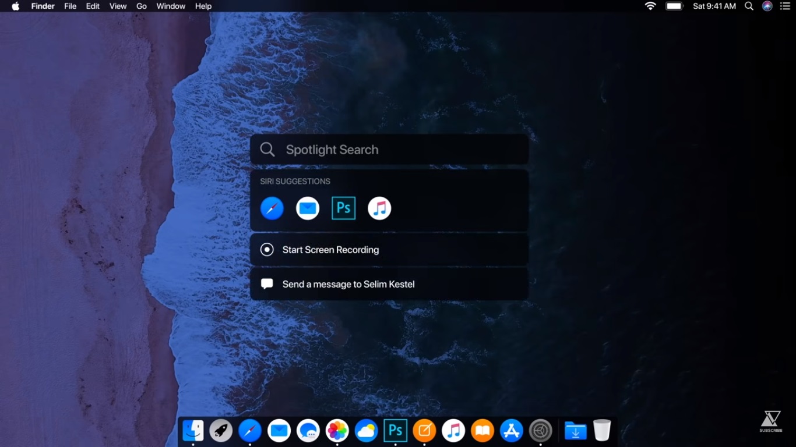
Task: Open System Preferences from the Dock
Action: (540, 431)
